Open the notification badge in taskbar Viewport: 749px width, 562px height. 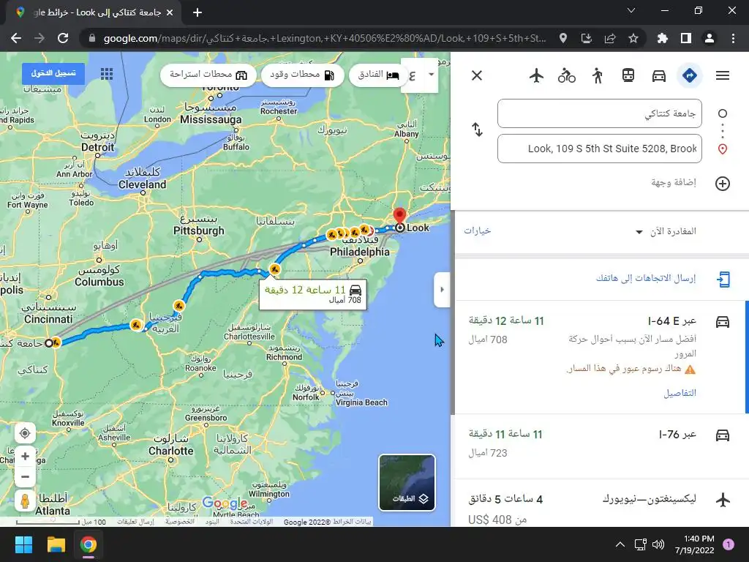pyautogui.click(x=729, y=544)
